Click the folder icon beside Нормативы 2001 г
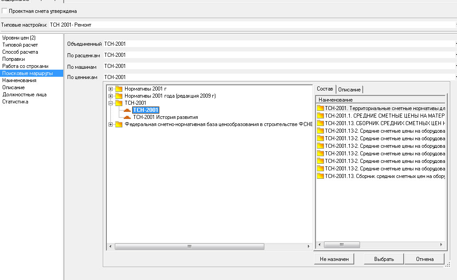 [x=119, y=89]
